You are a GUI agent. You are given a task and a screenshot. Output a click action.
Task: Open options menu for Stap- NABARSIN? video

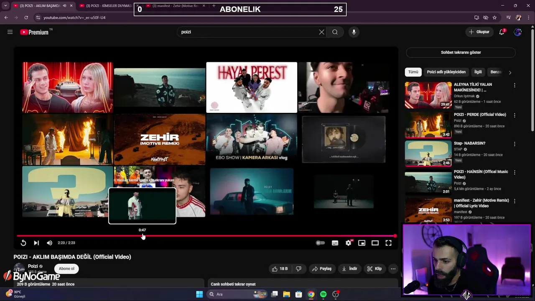tap(515, 144)
